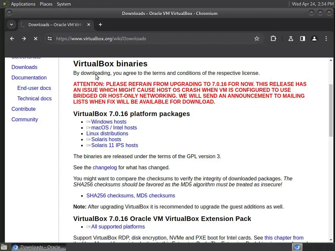Open the changelog link
Screen dimensions: 335x251
coord(105,168)
